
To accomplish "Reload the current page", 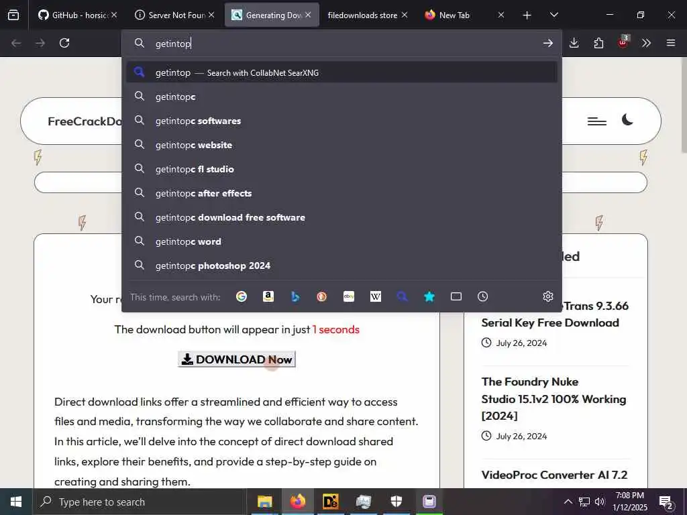I will pyautogui.click(x=64, y=43).
